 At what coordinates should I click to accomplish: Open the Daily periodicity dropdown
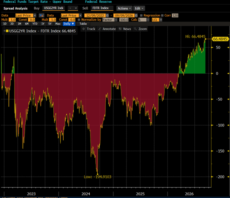tap(69, 24)
